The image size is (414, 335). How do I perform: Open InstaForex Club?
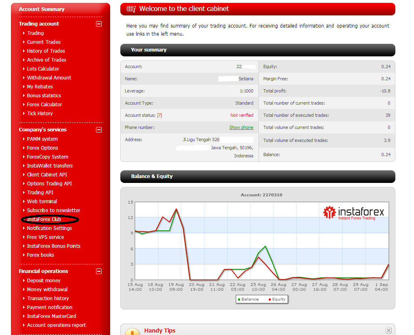click(44, 219)
